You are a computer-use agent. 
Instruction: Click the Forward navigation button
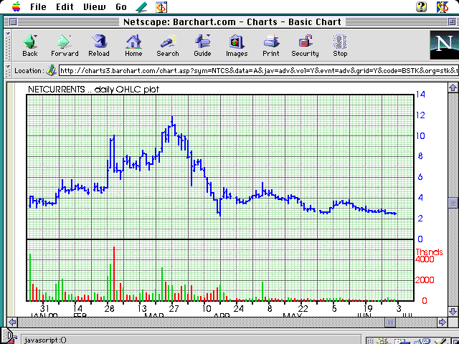[65, 45]
